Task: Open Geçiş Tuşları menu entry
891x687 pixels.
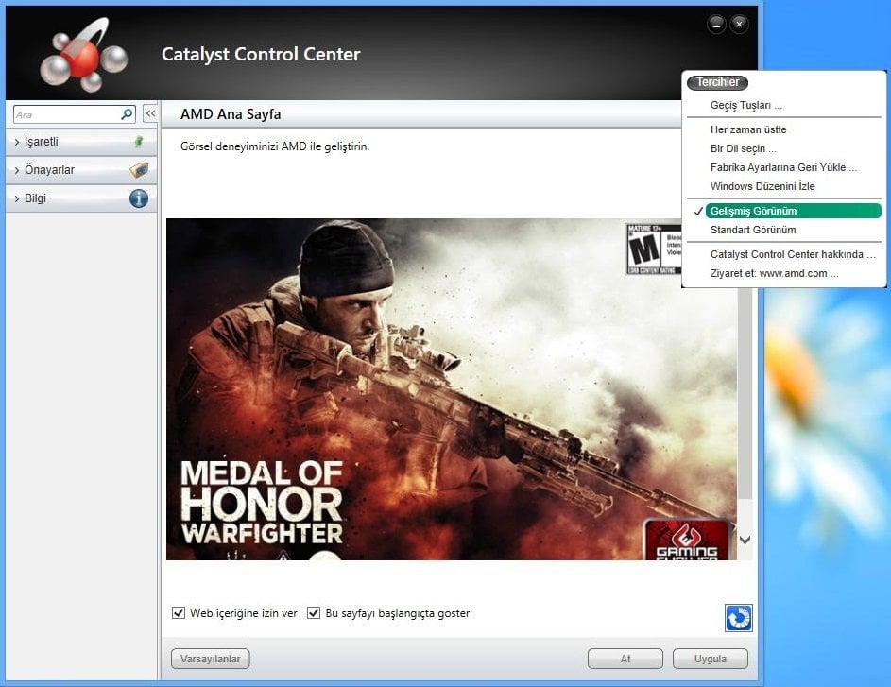Action: point(746,105)
